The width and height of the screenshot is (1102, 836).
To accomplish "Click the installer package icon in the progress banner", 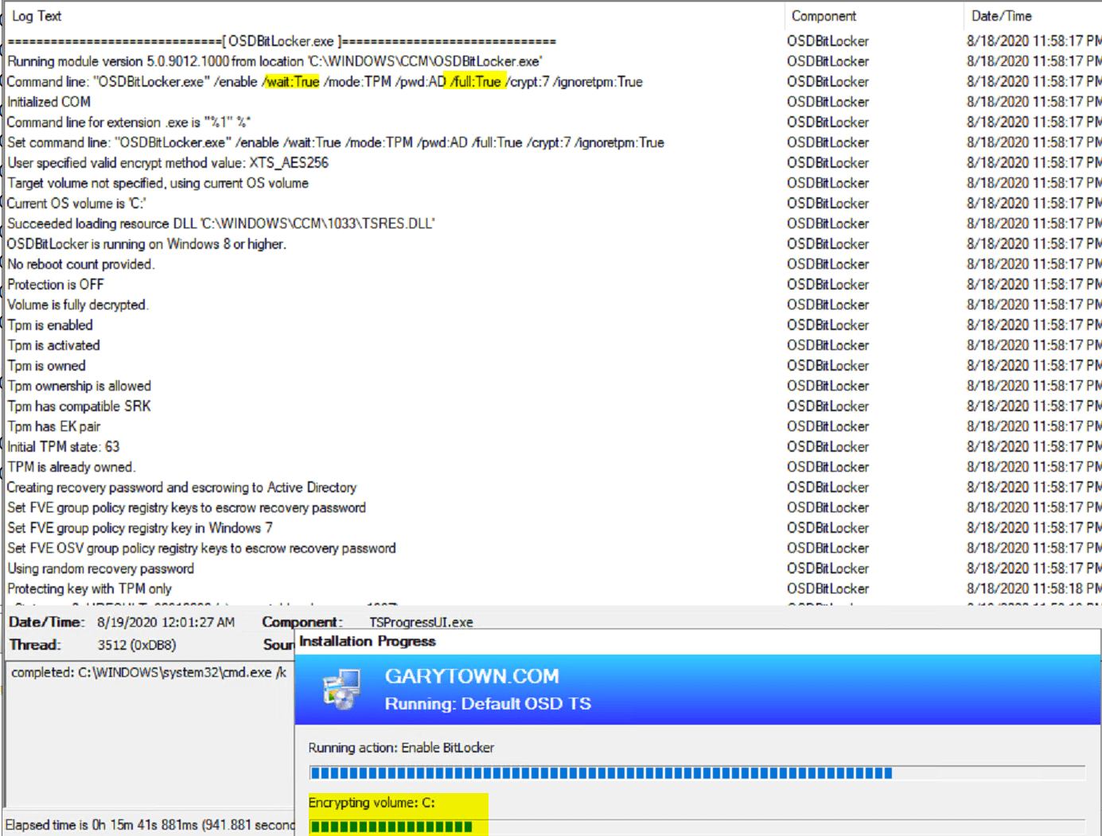I will pos(341,687).
